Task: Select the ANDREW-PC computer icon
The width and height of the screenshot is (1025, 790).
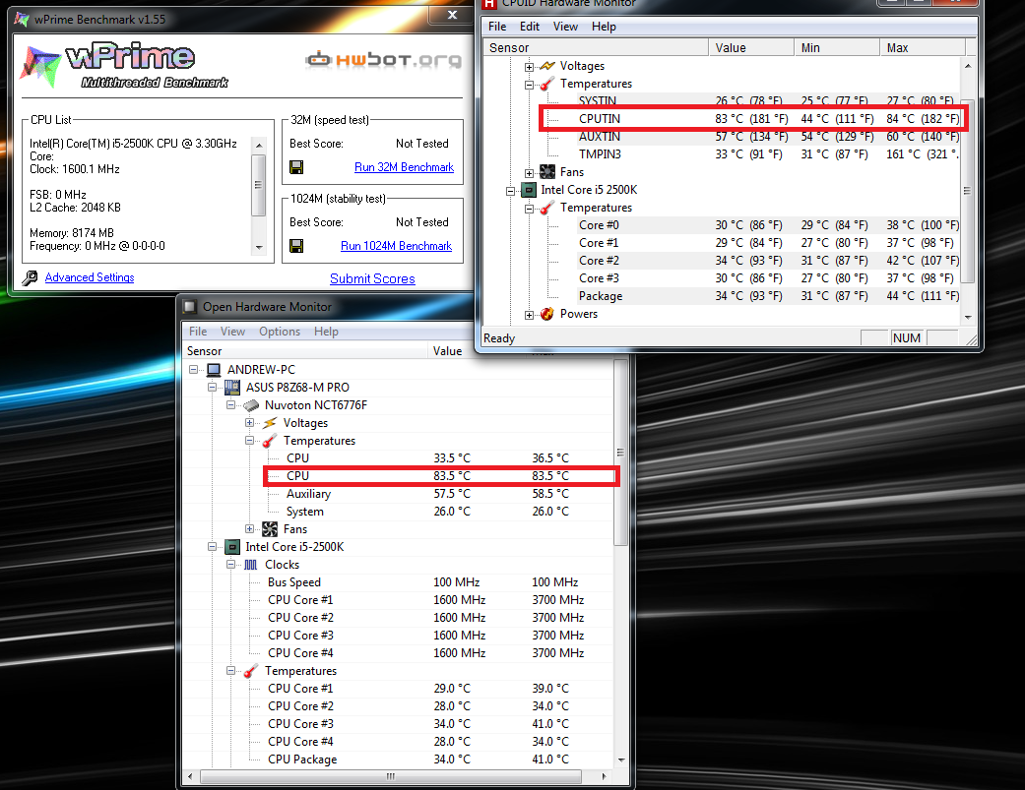Action: point(215,370)
